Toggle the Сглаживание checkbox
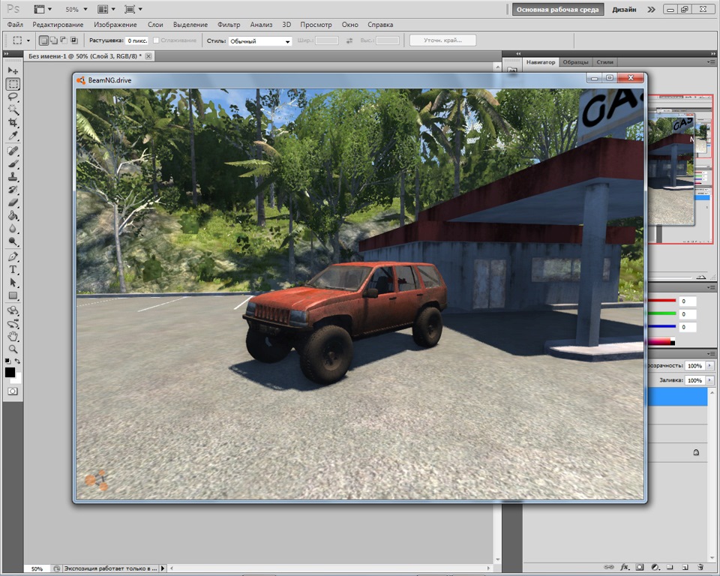Screen dimensions: 720x576 156,40
